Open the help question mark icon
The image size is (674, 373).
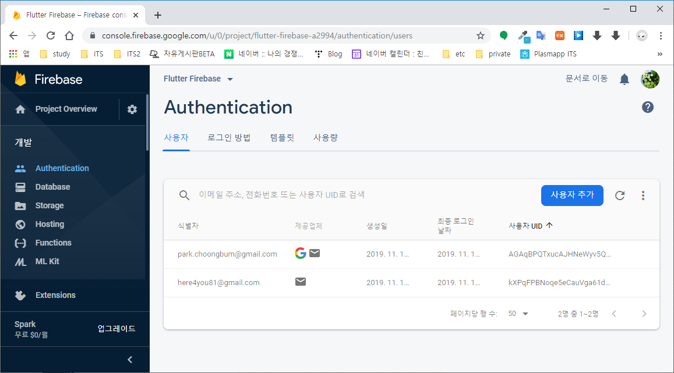click(648, 107)
